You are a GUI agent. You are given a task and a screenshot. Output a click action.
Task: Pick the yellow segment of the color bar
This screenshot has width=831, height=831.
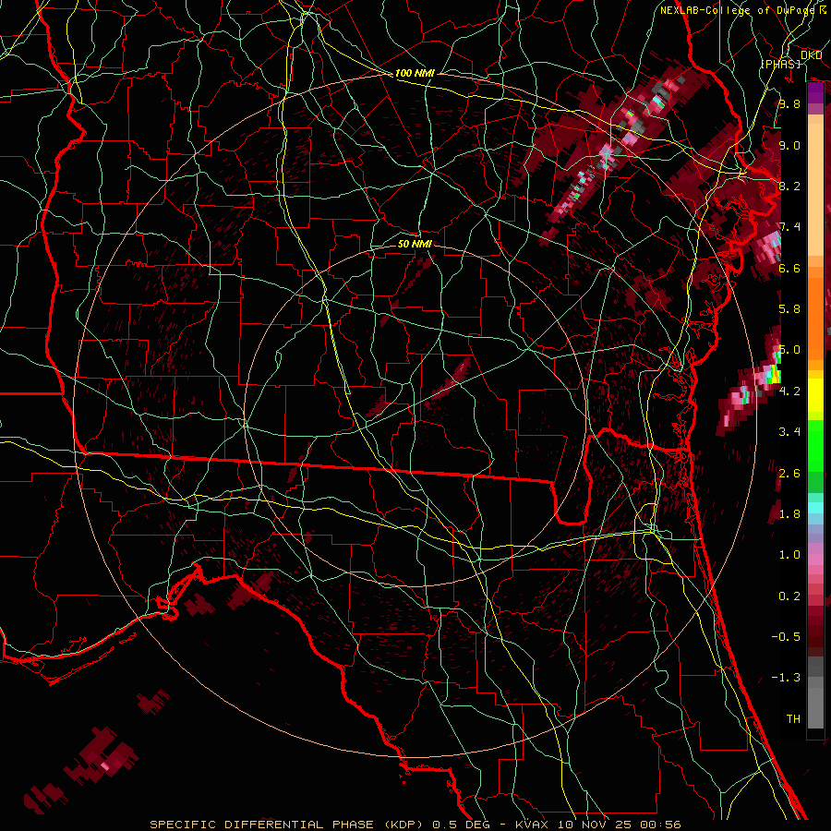tap(815, 395)
